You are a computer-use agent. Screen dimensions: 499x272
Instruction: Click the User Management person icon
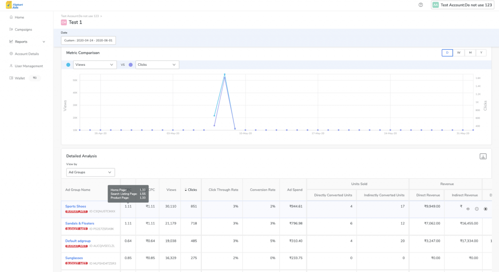pos(11,66)
